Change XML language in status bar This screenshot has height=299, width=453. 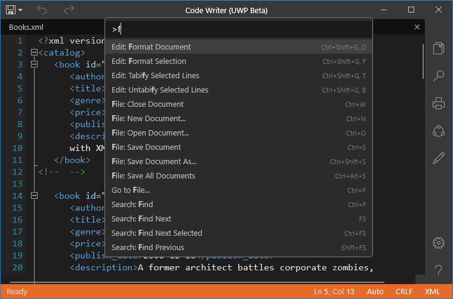tap(432, 291)
